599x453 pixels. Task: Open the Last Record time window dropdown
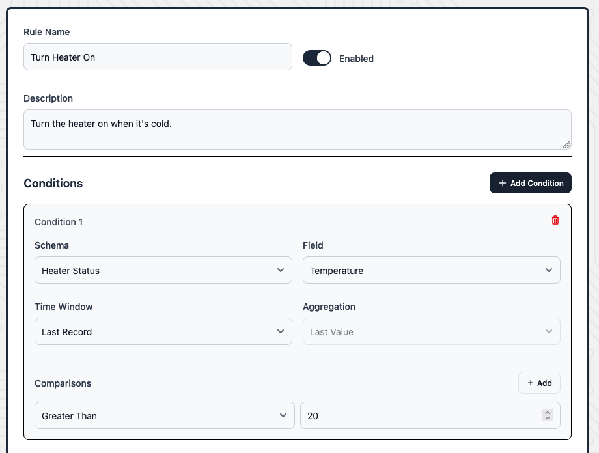coord(163,331)
